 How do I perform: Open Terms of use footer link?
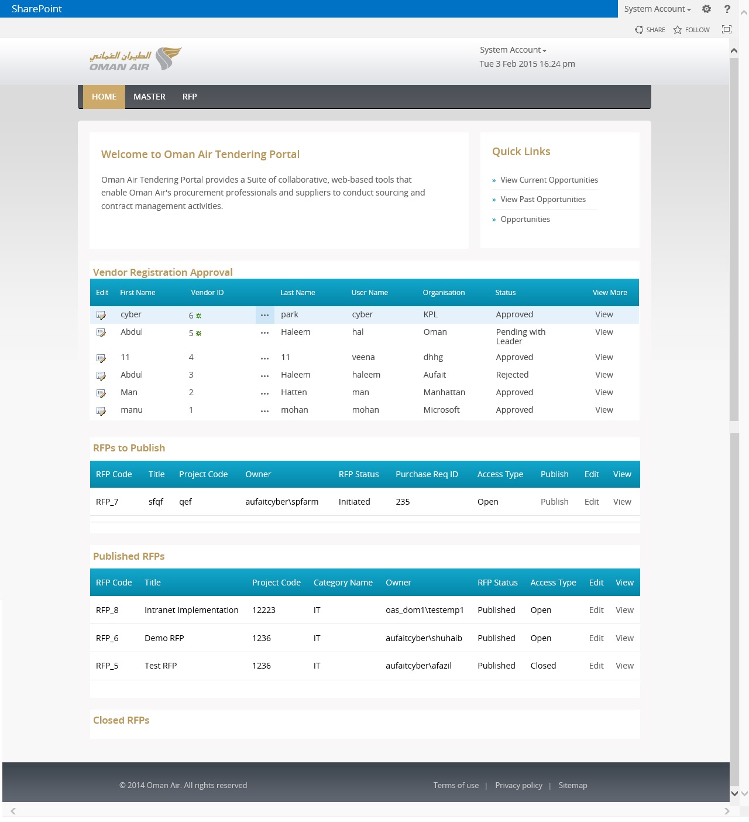pyautogui.click(x=456, y=785)
